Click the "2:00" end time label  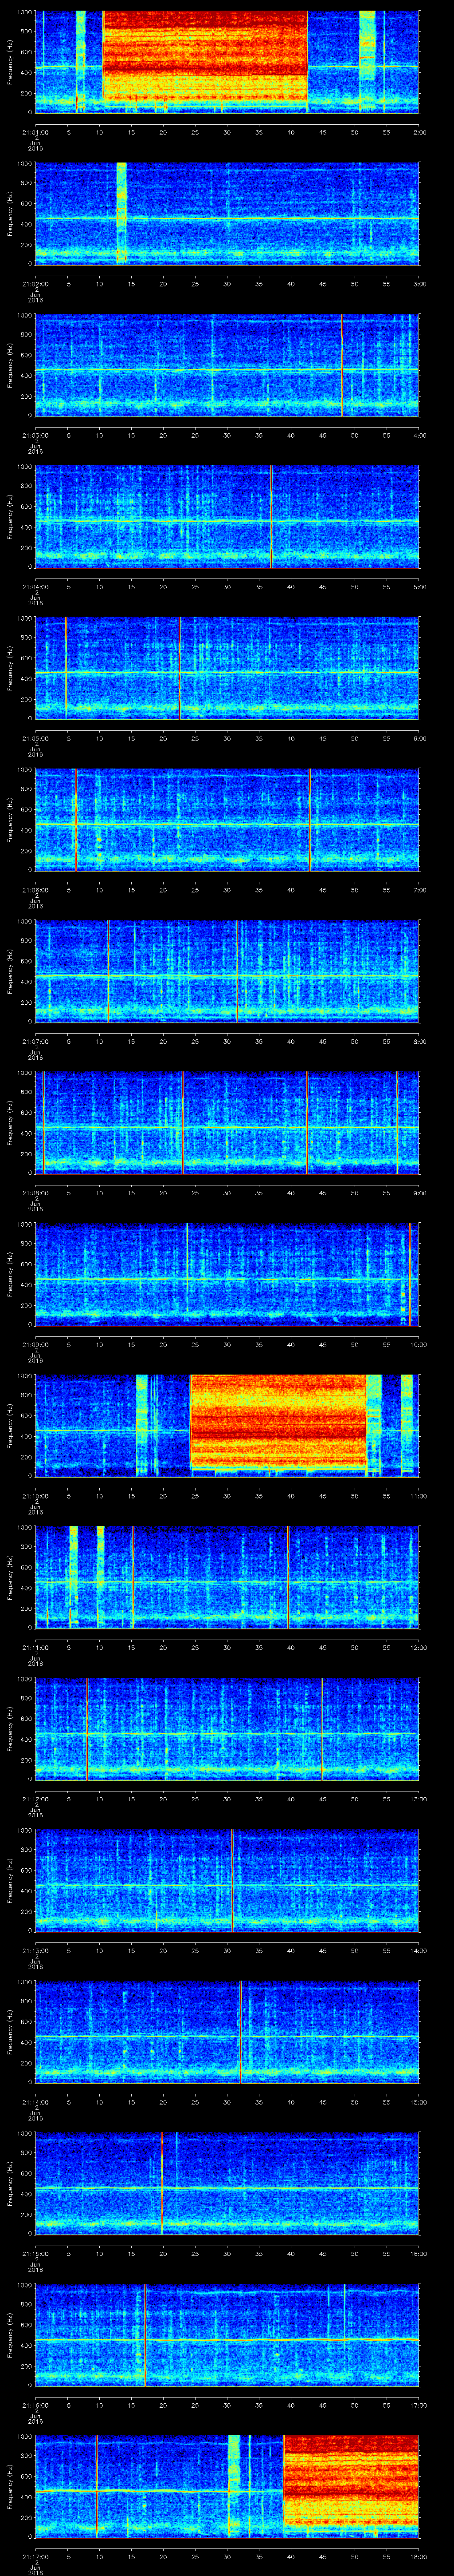click(x=419, y=132)
